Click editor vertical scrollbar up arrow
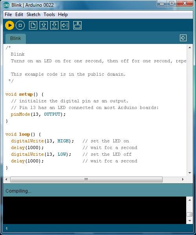Viewport: 196px width, 235px height. coord(190,47)
